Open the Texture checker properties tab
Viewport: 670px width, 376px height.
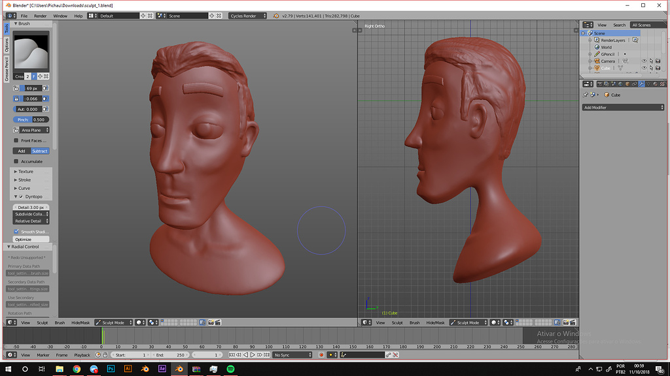(662, 84)
